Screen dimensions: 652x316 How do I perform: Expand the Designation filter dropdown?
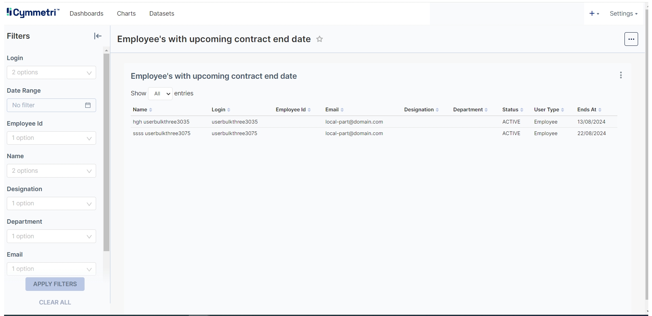51,204
